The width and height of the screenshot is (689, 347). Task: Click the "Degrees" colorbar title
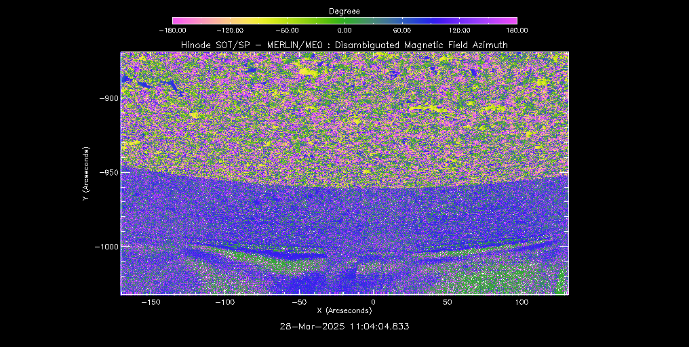[344, 12]
